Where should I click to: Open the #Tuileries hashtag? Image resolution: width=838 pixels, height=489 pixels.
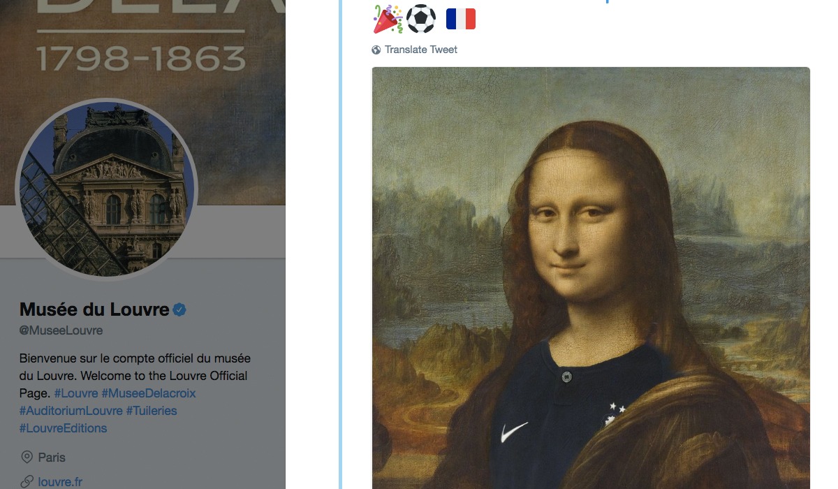pyautogui.click(x=152, y=411)
